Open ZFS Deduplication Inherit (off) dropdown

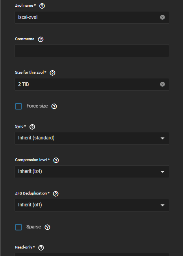[92, 205]
